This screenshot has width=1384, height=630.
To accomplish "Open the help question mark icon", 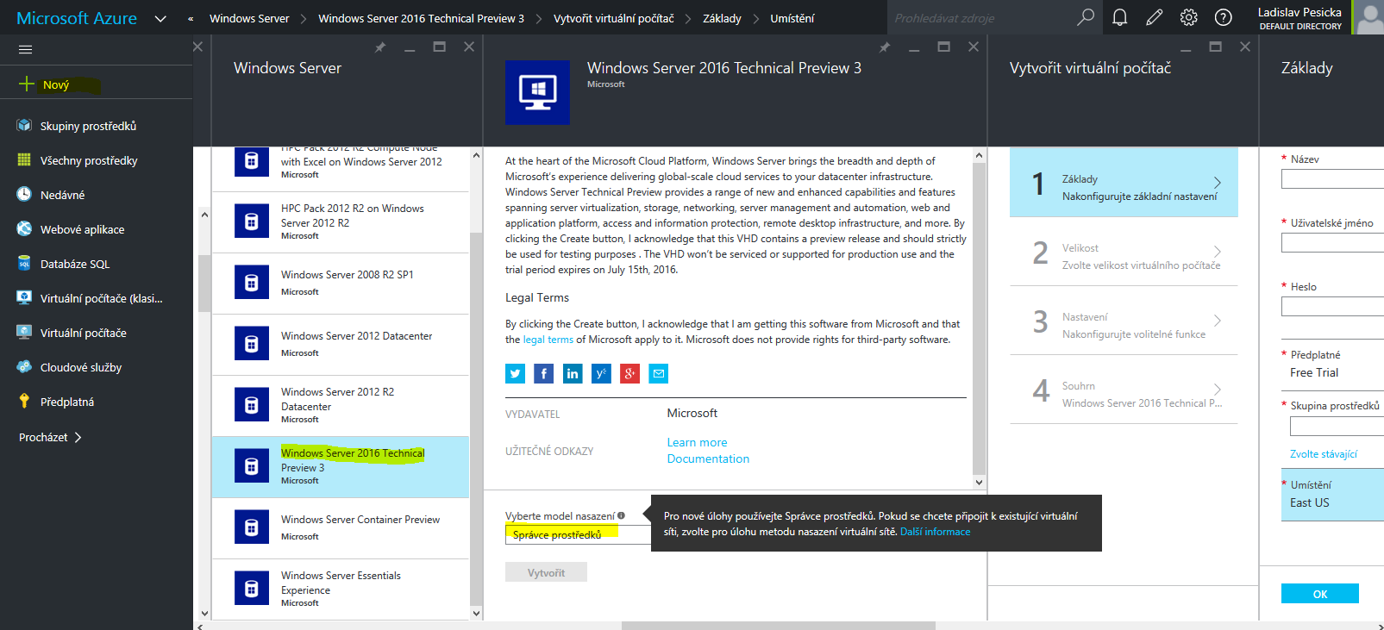I will [x=1224, y=17].
